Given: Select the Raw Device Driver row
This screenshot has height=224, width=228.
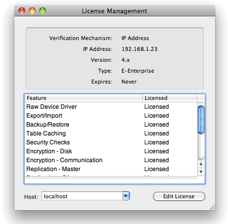Looking at the screenshot, I should (111, 107).
